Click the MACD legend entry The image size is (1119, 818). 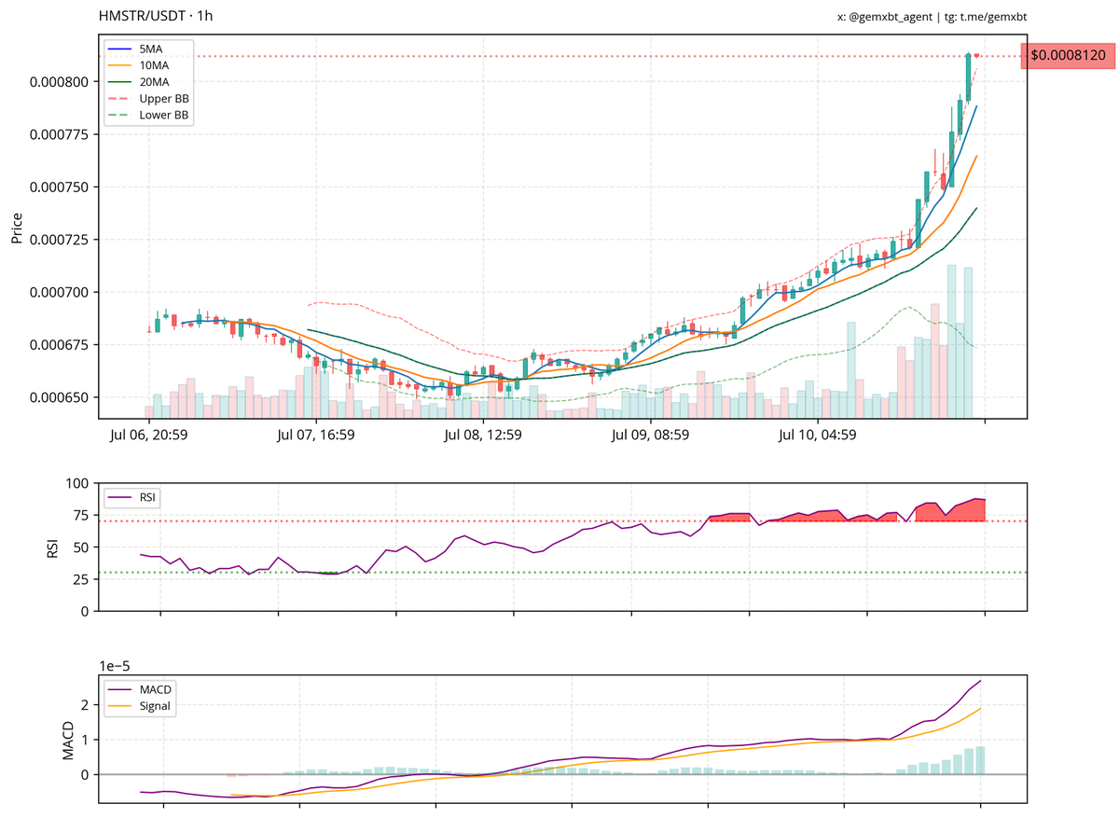pos(141,688)
